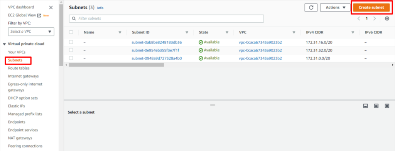Open the Select a VPC filter dropdown
This screenshot has width=395, height=151.
click(x=31, y=32)
